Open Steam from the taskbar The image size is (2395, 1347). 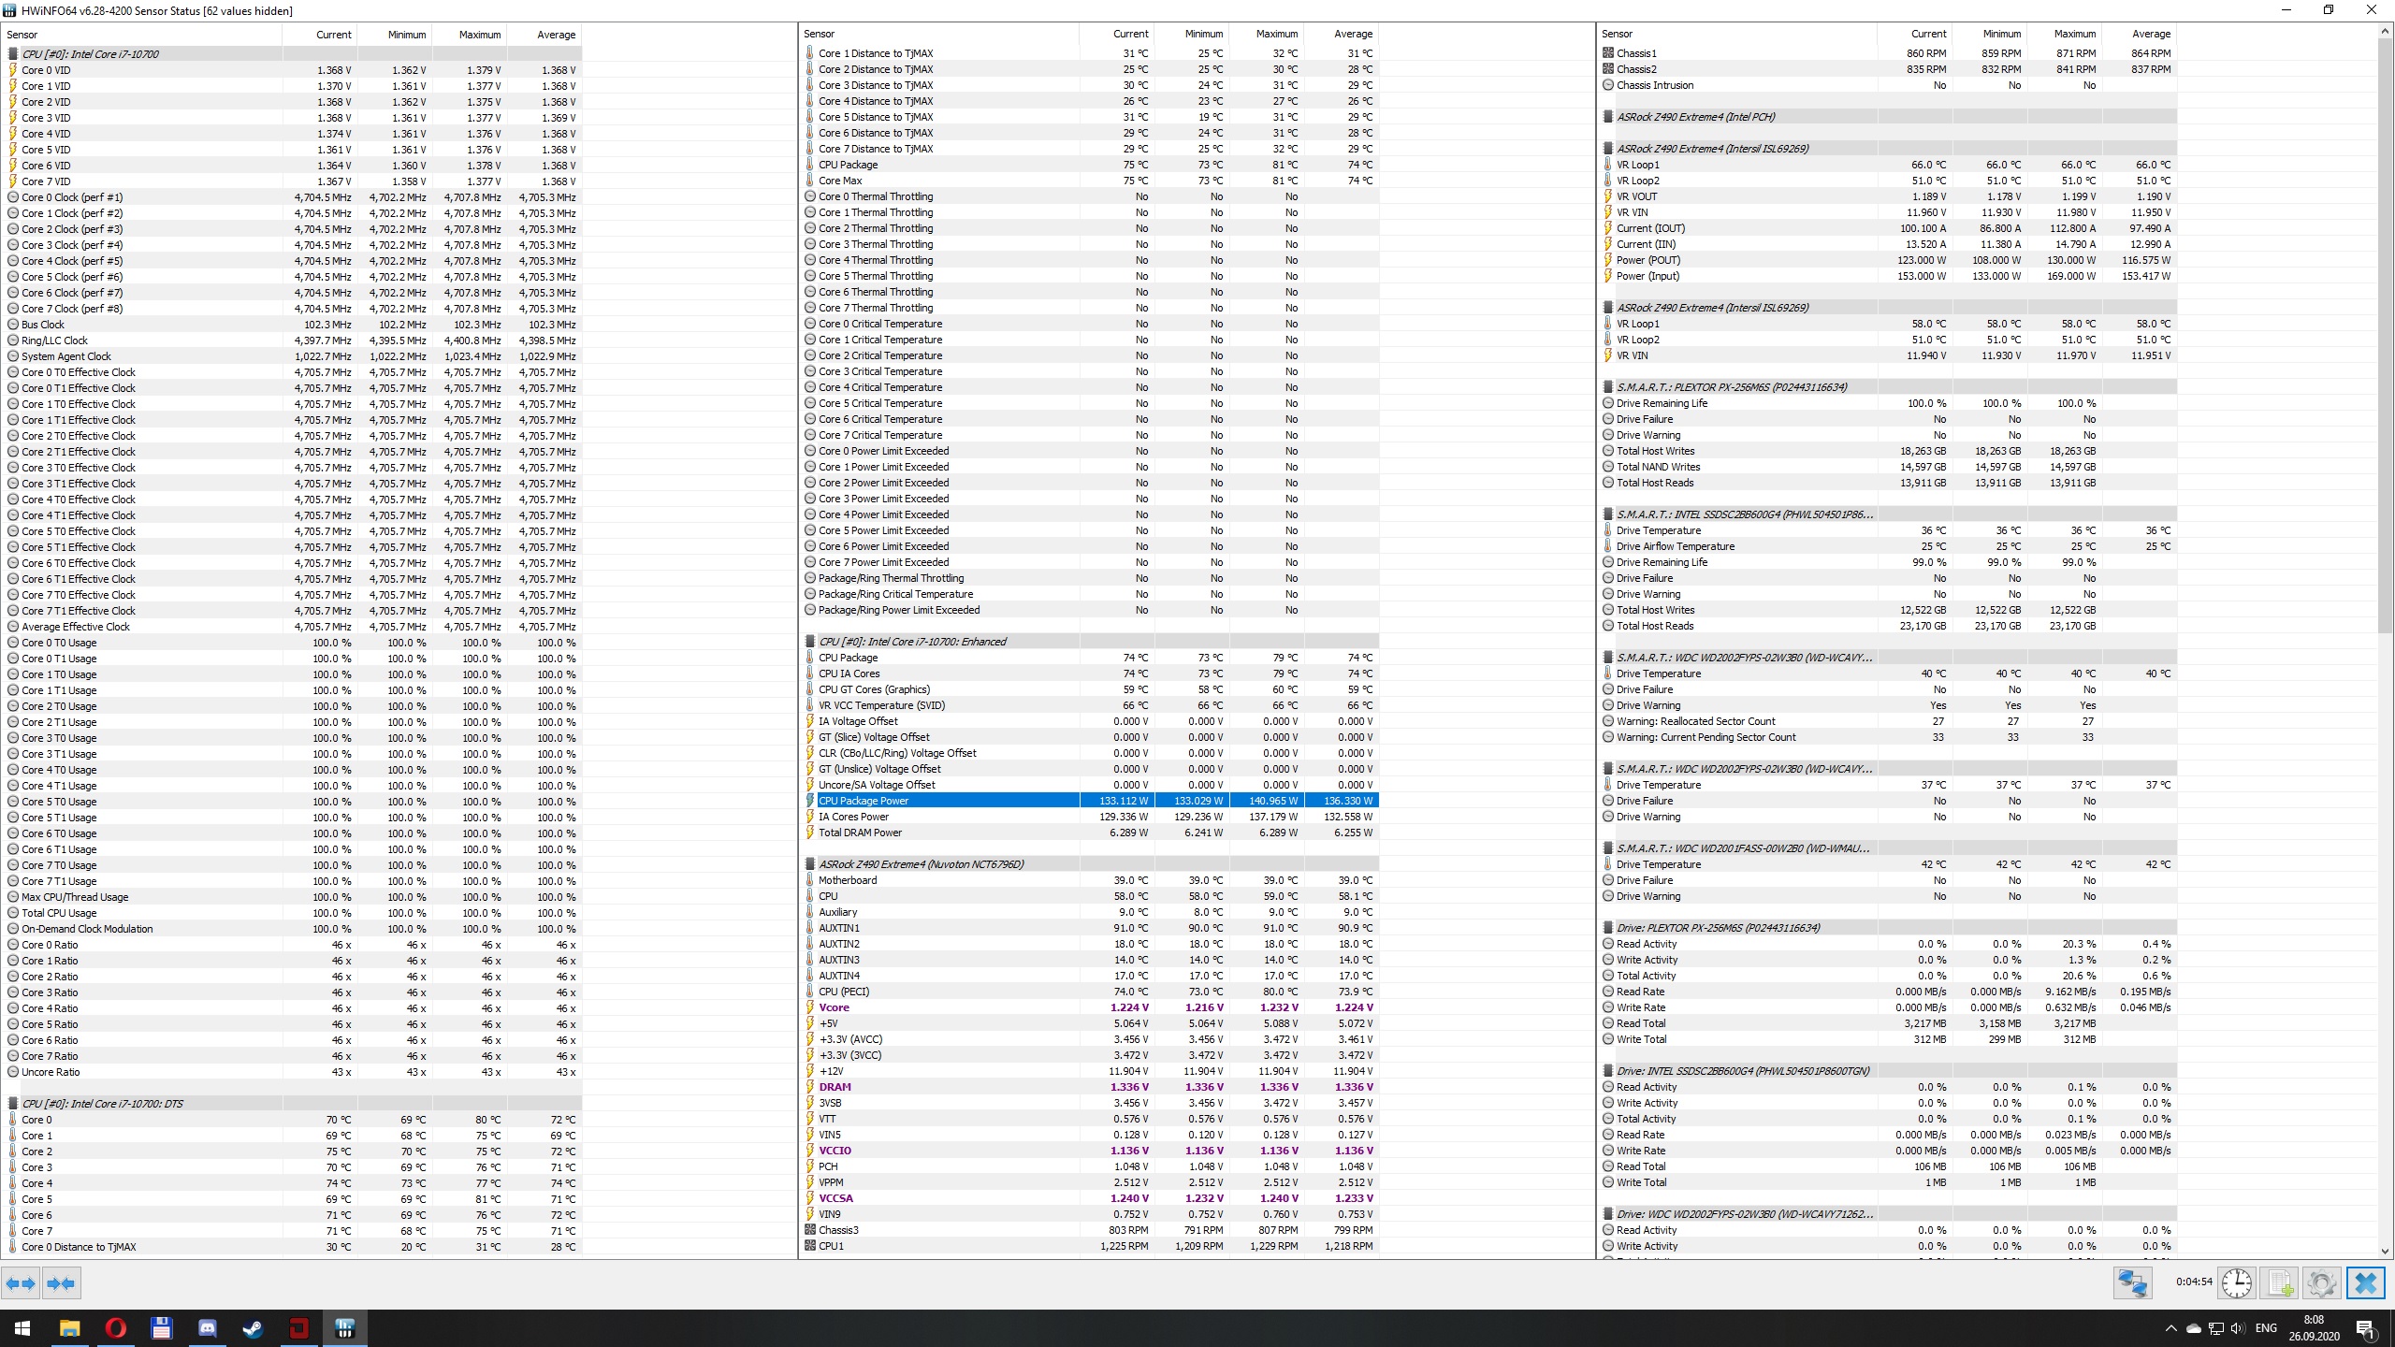pyautogui.click(x=253, y=1328)
